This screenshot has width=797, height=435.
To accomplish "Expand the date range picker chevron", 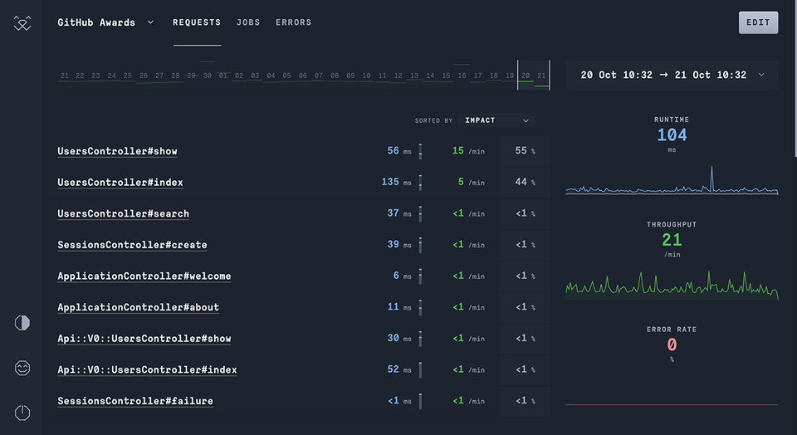I will pos(761,75).
